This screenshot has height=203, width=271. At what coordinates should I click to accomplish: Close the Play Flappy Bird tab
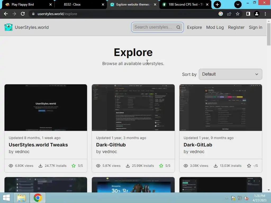[51, 4]
